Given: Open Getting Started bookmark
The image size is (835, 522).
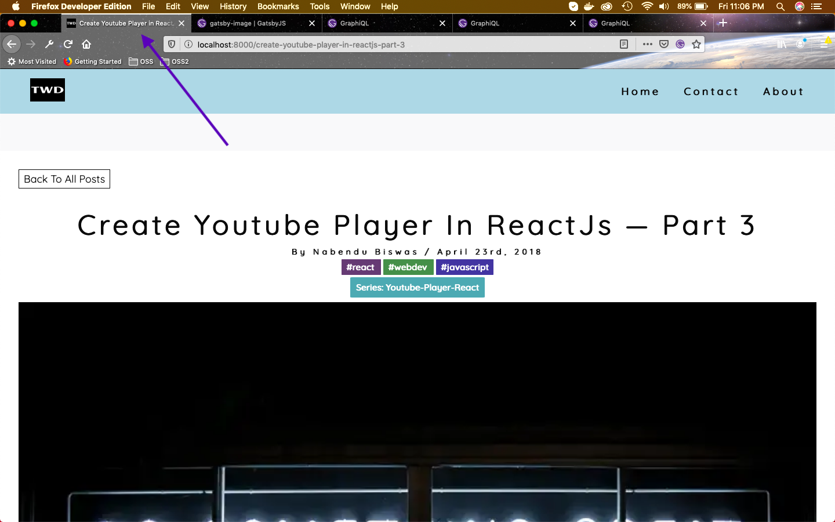Looking at the screenshot, I should tap(93, 61).
